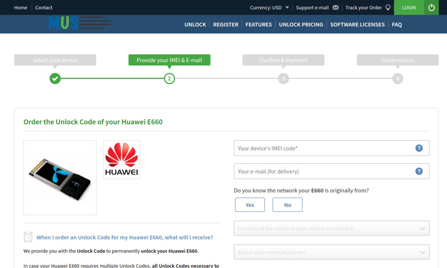Click the MUS site logo
The image size is (447, 268).
[x=80, y=23]
